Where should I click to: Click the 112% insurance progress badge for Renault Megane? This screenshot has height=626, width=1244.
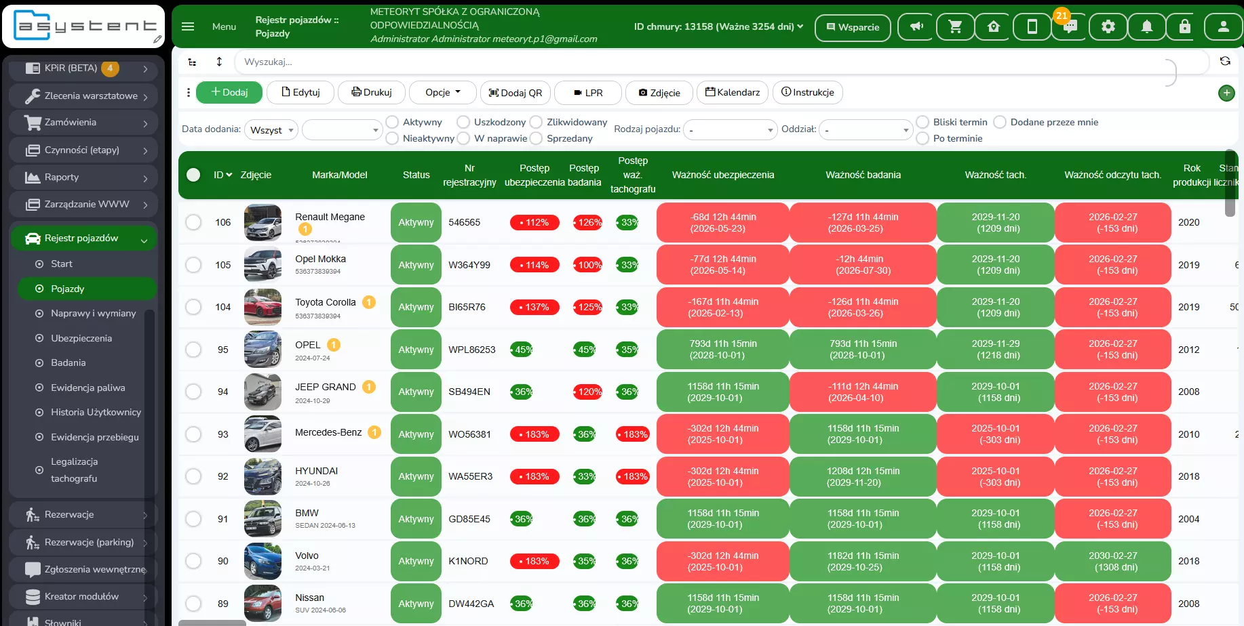(x=534, y=222)
